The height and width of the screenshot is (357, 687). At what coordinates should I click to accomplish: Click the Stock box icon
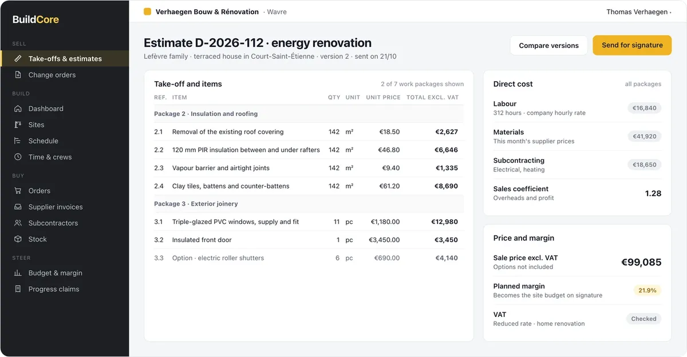[x=18, y=239]
